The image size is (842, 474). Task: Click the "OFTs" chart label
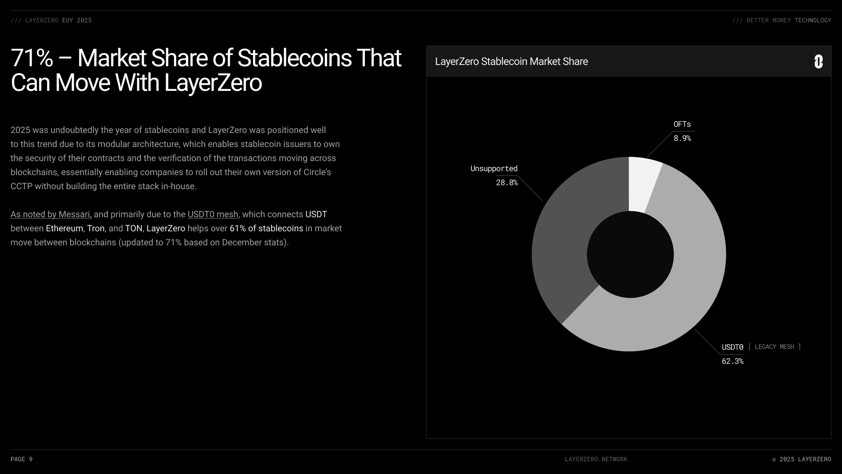pos(682,124)
